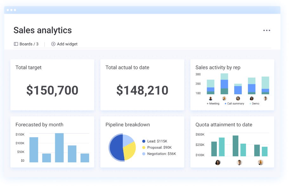The image size is (291, 187).
Task: Click the Lead: $115K legend swatch
Action: 144,141
